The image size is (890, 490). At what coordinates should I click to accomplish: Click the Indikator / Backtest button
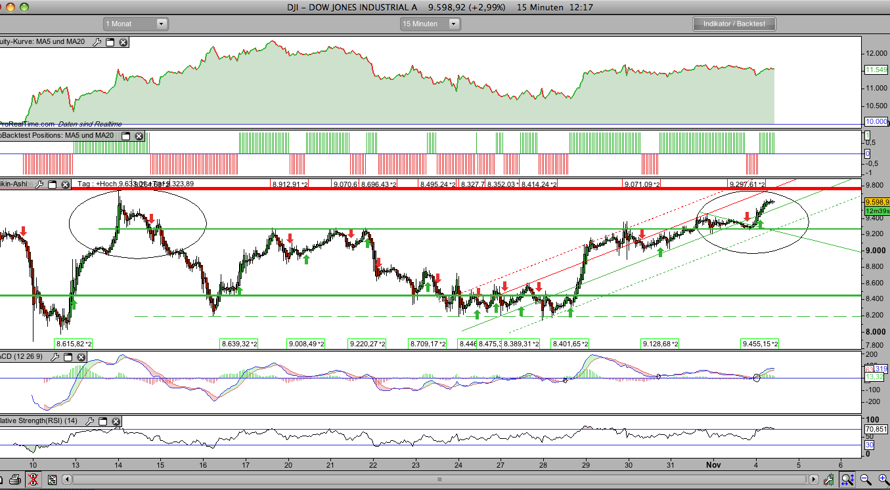pos(734,24)
